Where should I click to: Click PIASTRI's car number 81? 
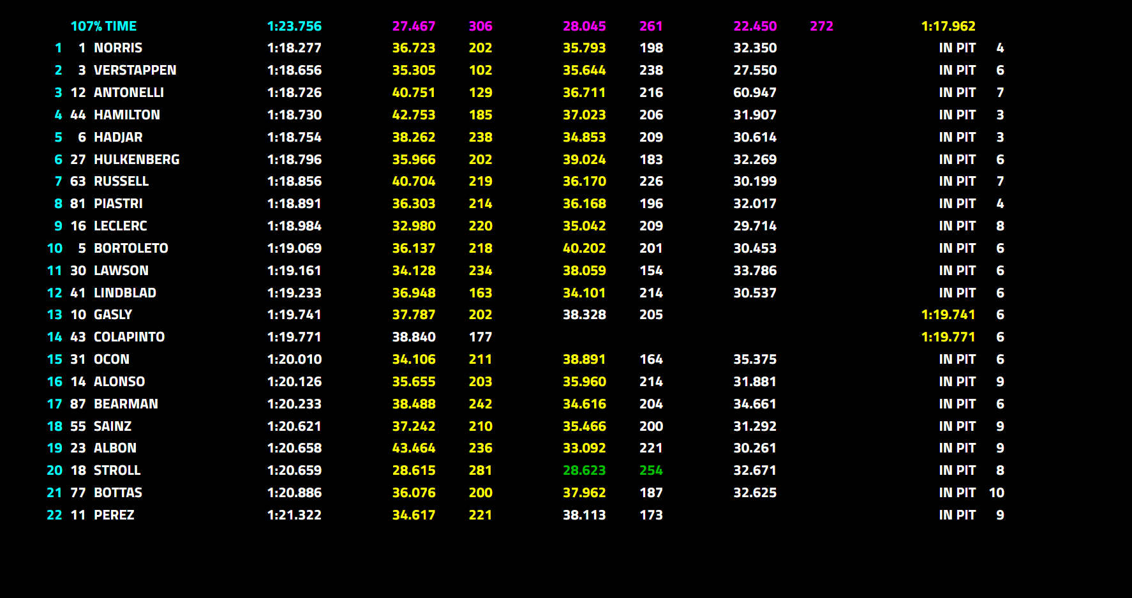tap(78, 204)
